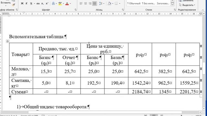Screen dimensions: 207x116
Task: Click cell with value 192,5
Action: click(x=93, y=83)
